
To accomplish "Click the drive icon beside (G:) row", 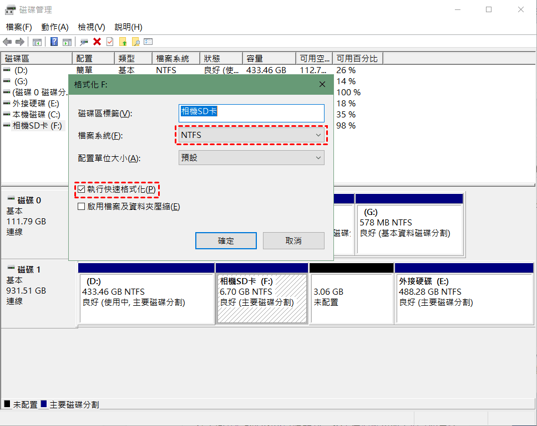I will pyautogui.click(x=7, y=81).
